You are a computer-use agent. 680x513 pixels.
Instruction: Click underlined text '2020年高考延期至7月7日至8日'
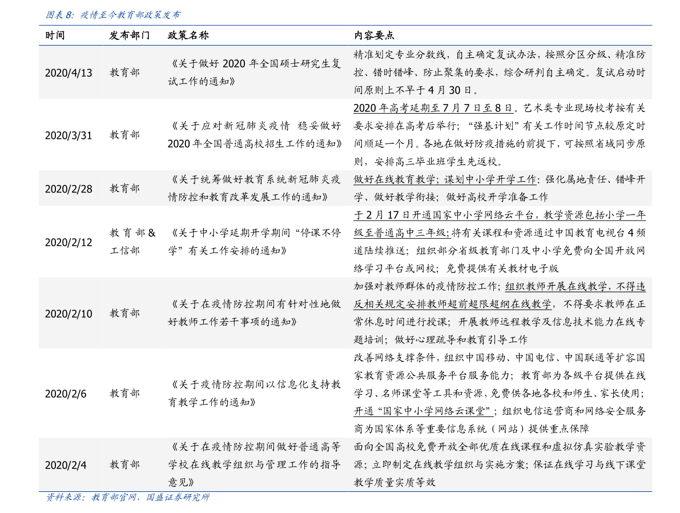click(433, 108)
